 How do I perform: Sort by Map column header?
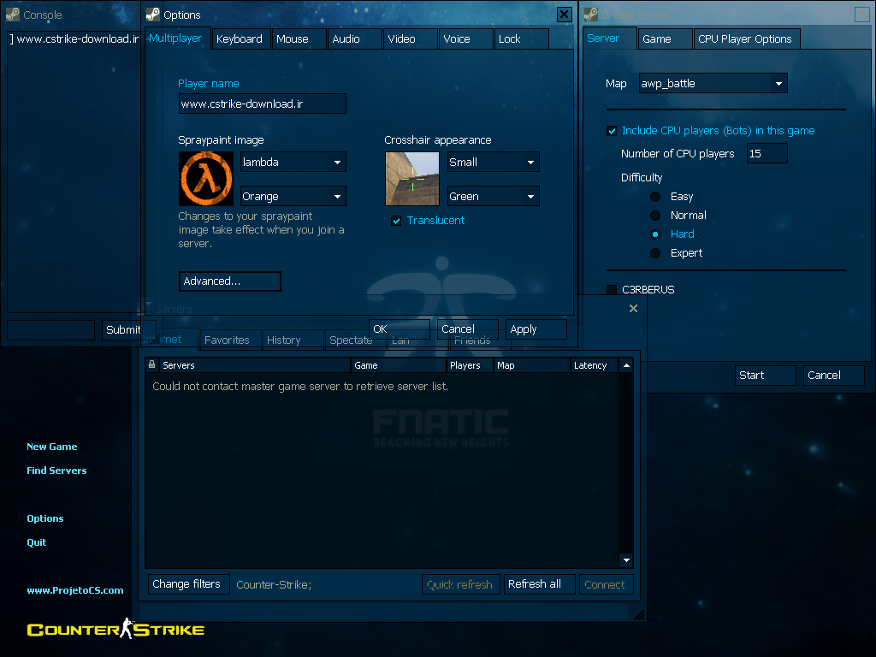531,365
